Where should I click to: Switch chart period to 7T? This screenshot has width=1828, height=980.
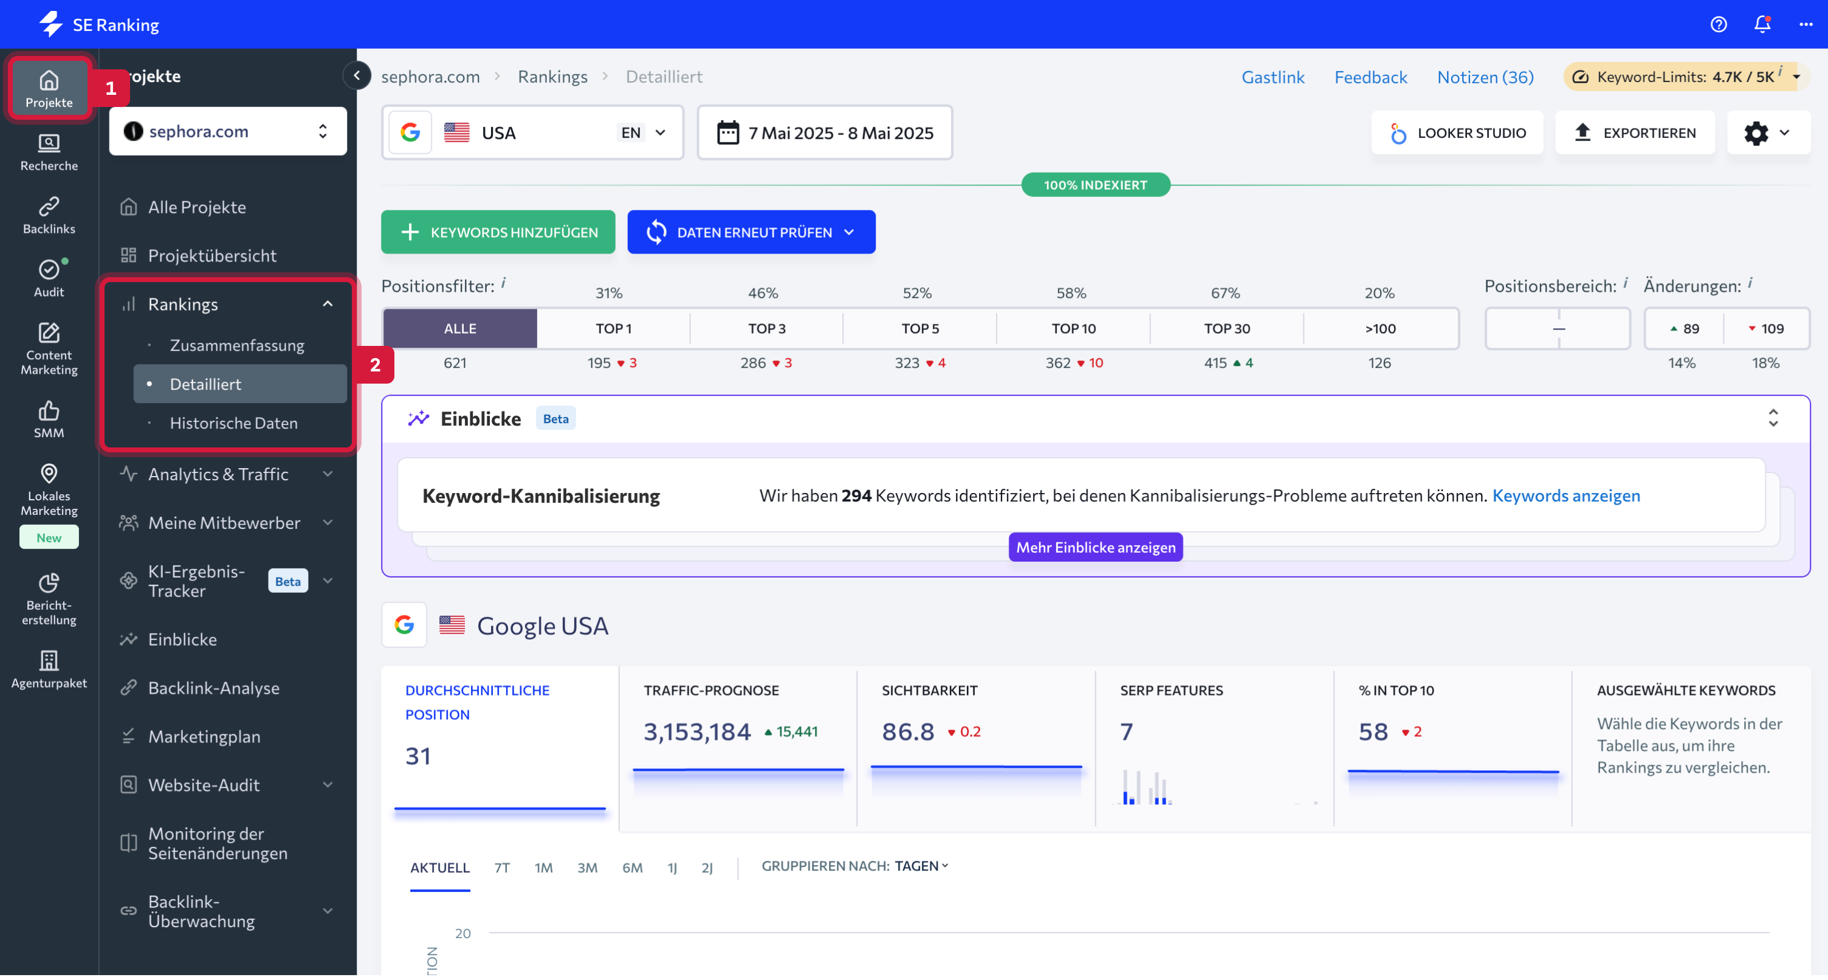click(502, 869)
